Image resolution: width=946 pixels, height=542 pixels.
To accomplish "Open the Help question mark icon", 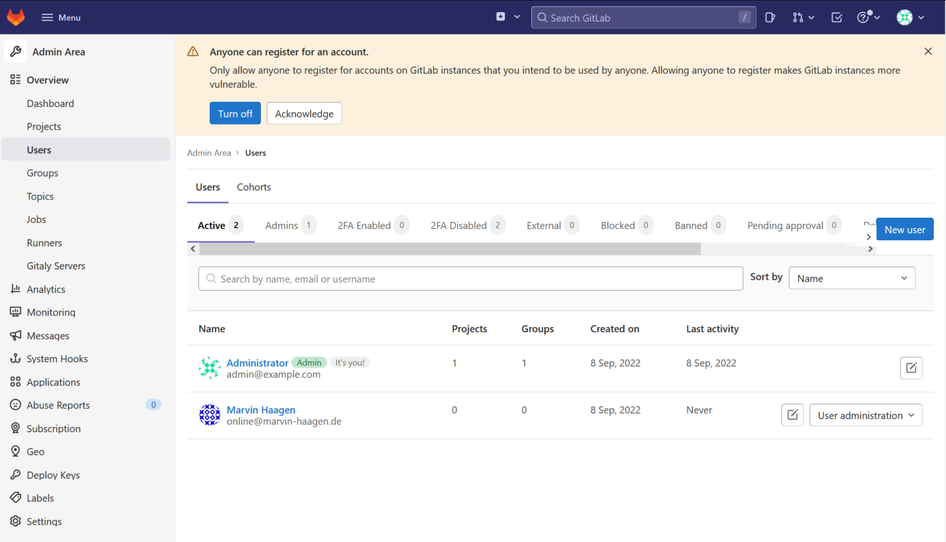I will pyautogui.click(x=863, y=17).
